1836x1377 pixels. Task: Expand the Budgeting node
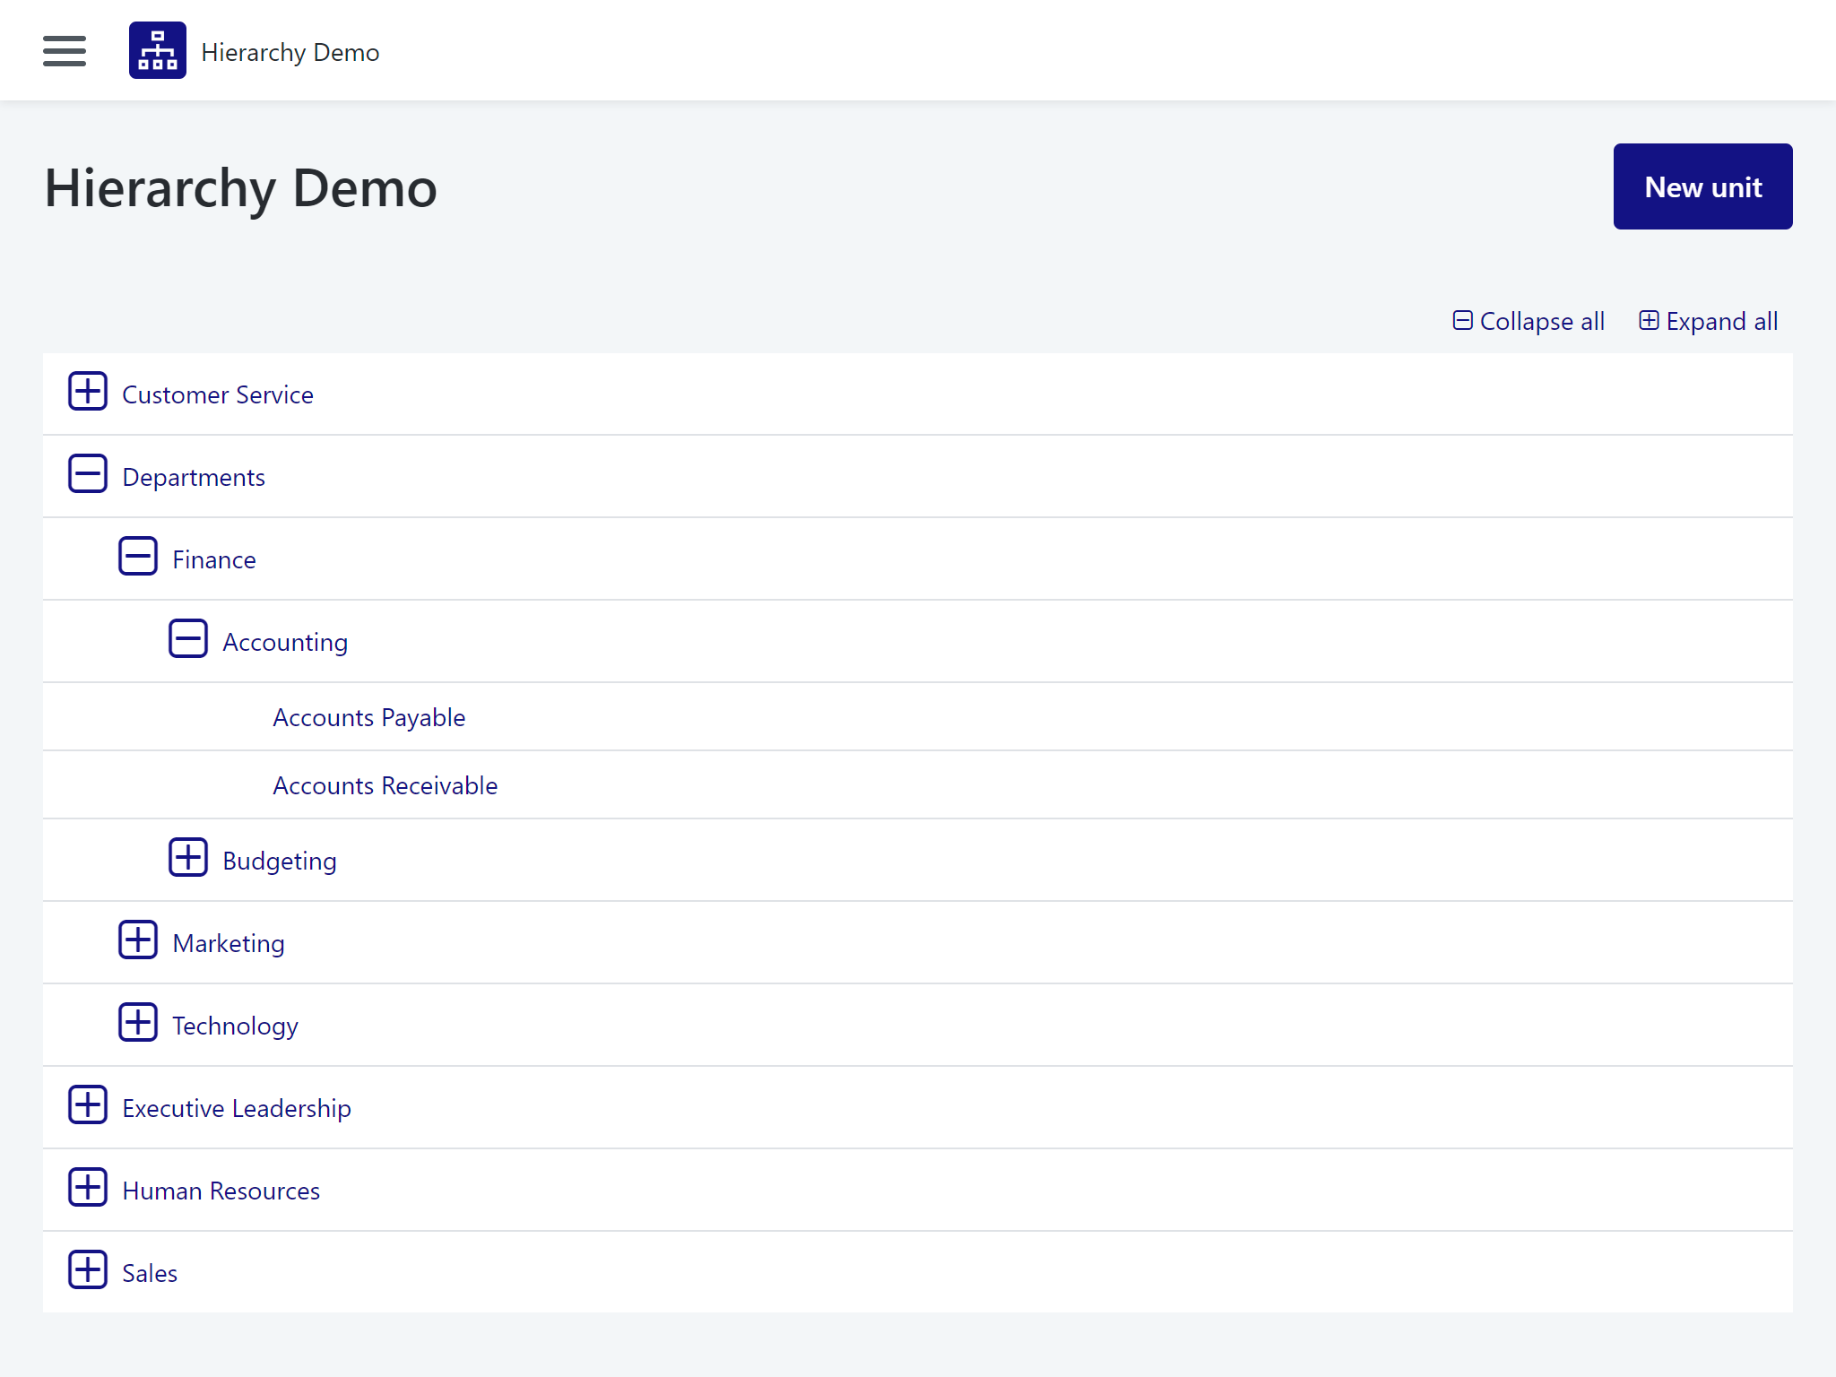tap(188, 858)
